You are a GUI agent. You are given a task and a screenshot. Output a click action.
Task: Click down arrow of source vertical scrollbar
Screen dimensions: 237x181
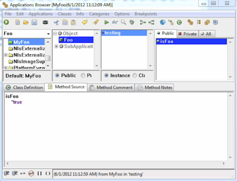(230, 157)
